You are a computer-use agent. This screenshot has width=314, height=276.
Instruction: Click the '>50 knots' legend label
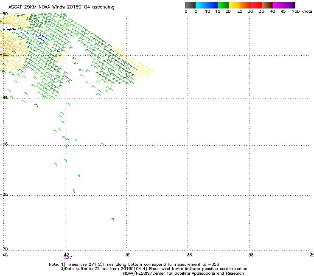(302, 11)
